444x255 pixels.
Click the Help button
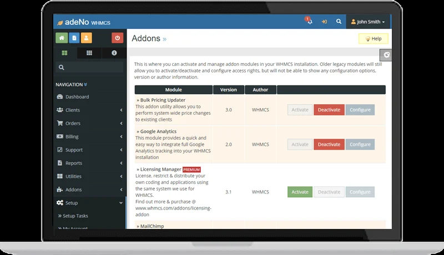[x=373, y=39]
